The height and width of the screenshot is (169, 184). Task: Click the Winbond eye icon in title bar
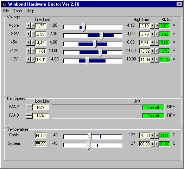click(5, 4)
